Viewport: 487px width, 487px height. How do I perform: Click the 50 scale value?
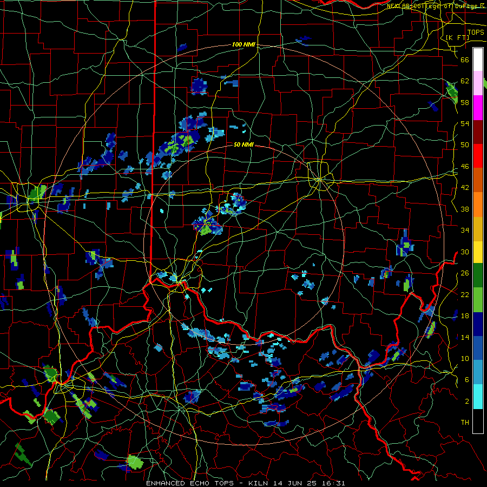465,145
